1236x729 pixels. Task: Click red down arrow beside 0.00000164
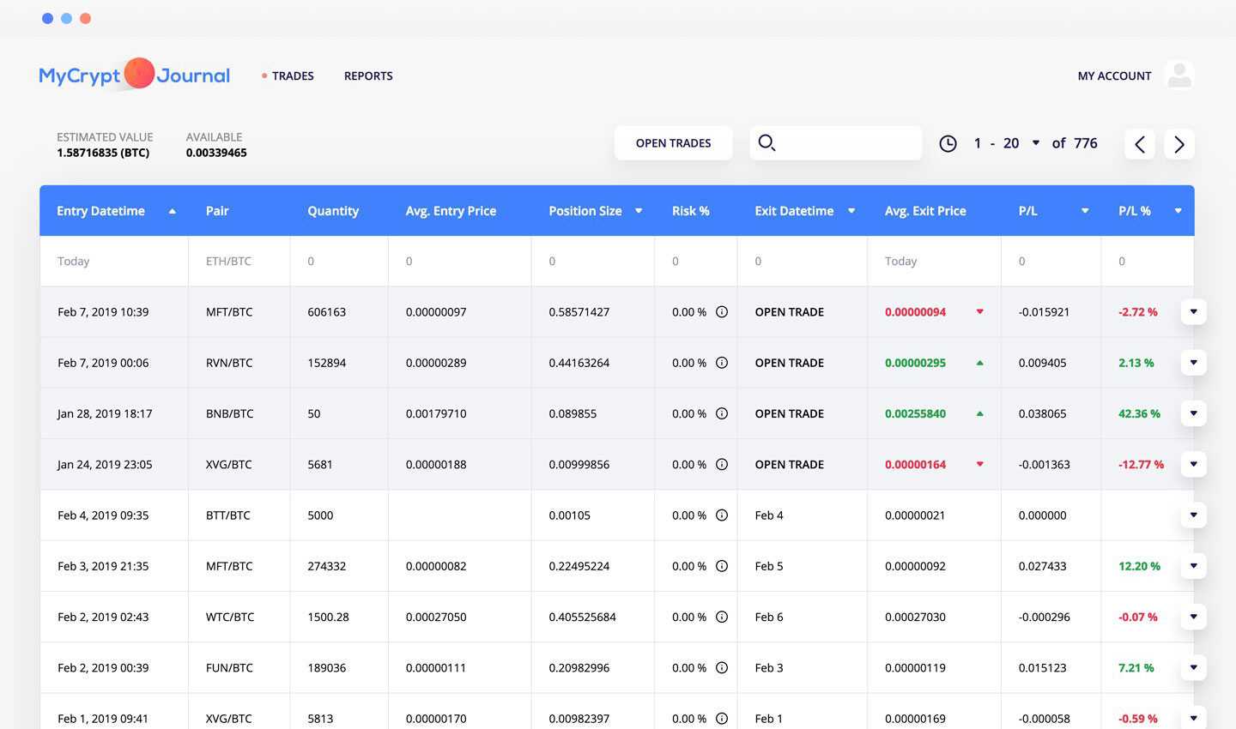[979, 464]
